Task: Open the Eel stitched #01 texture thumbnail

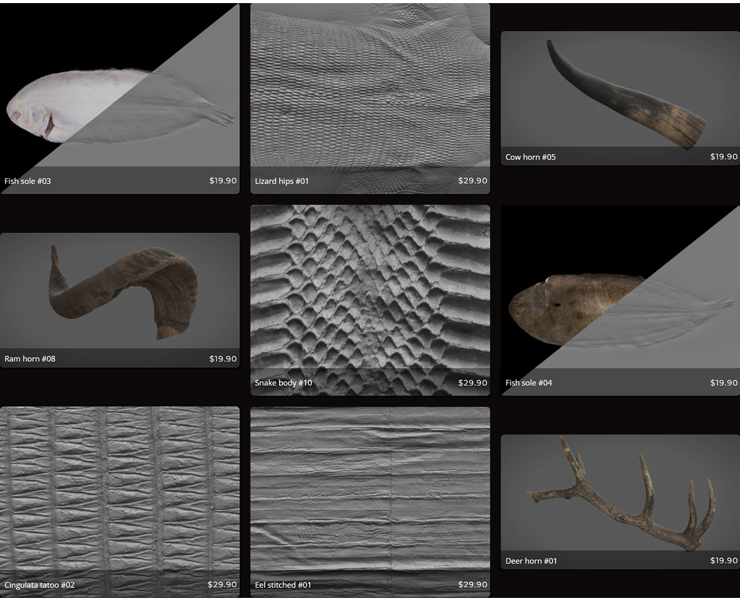Action: tap(370, 490)
